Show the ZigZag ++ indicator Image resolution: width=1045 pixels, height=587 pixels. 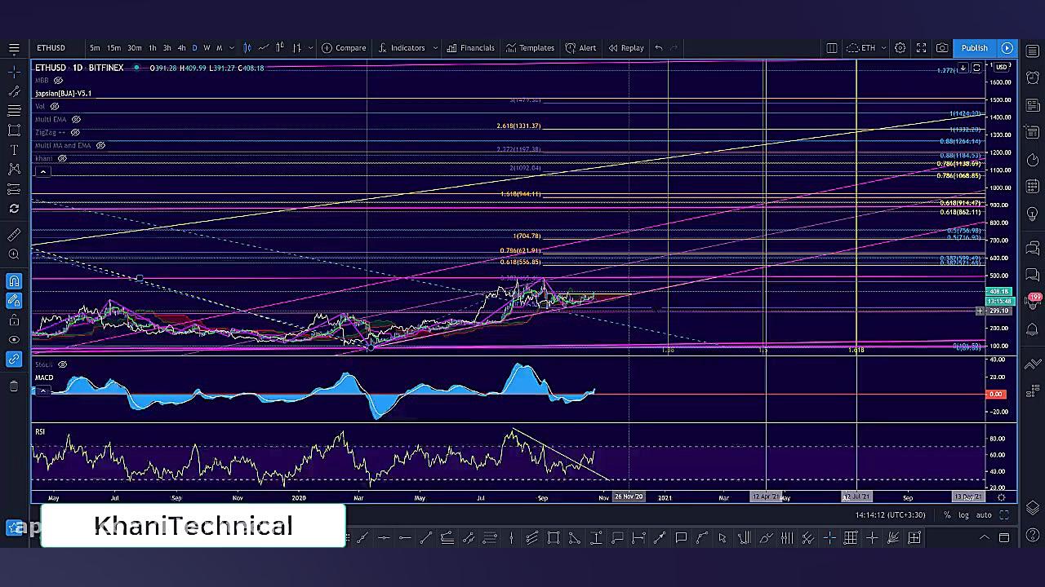tap(75, 132)
